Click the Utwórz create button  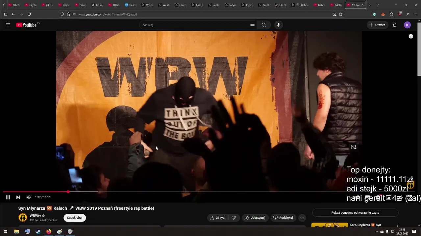coord(377,25)
